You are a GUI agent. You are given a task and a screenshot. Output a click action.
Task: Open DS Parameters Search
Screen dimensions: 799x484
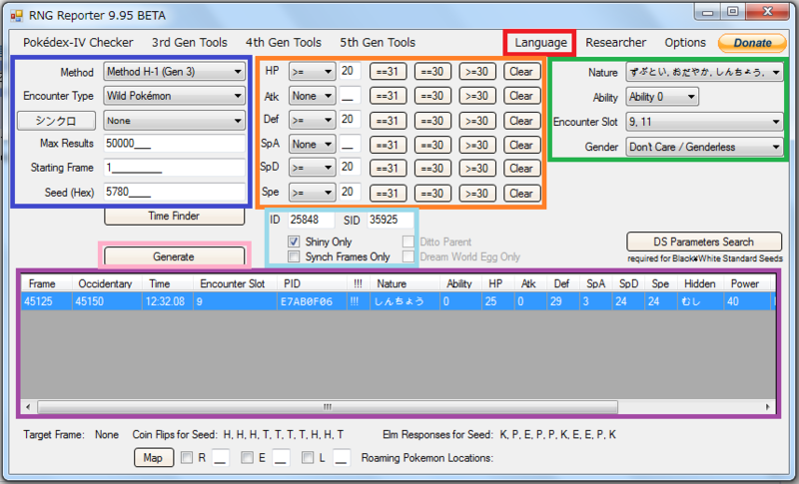pyautogui.click(x=704, y=242)
